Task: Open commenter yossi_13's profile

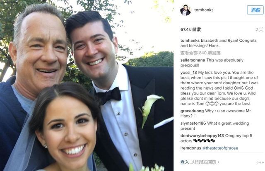Action: 189,73
